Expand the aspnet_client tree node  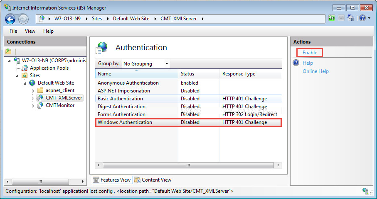point(33,90)
